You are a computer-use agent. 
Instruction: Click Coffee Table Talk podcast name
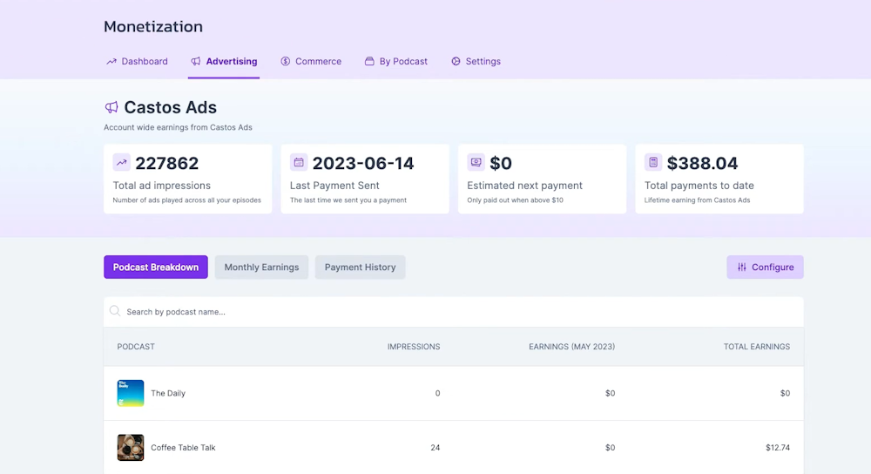tap(183, 447)
